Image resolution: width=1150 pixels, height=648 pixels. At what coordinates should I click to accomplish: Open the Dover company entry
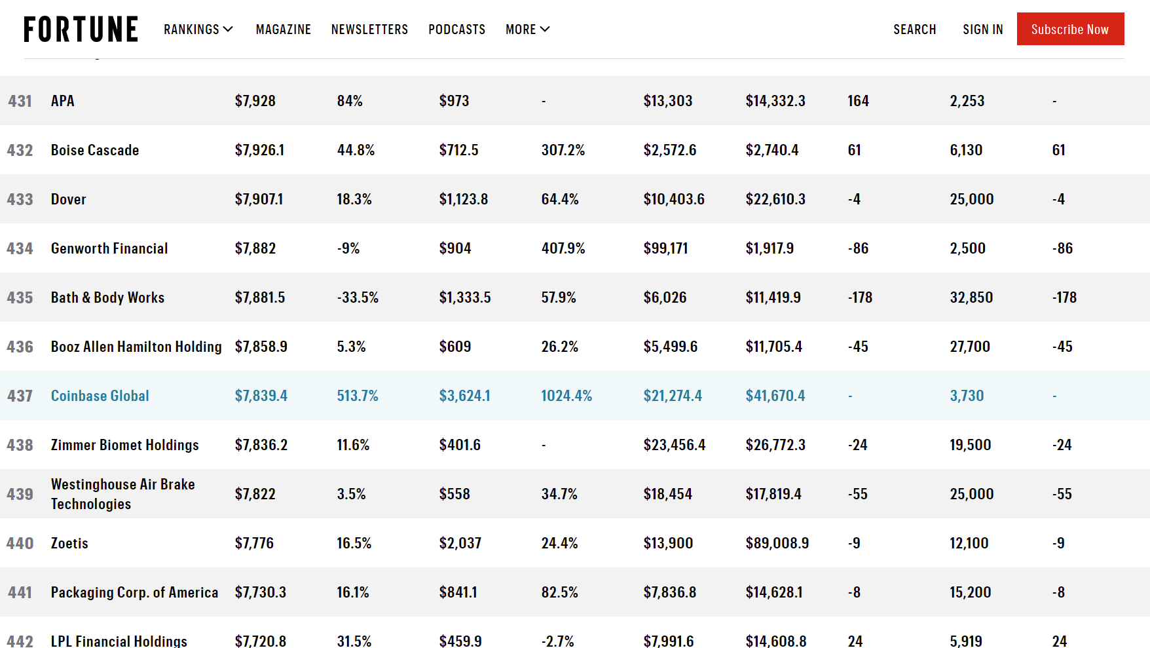click(69, 199)
